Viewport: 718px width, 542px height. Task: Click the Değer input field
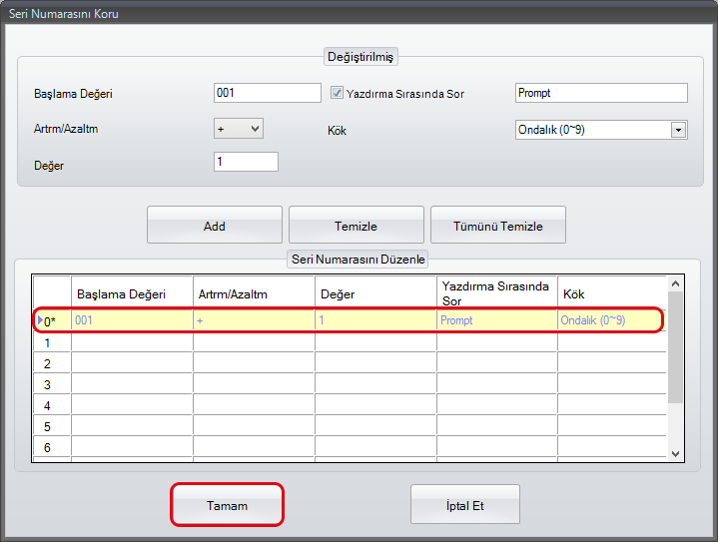[246, 162]
